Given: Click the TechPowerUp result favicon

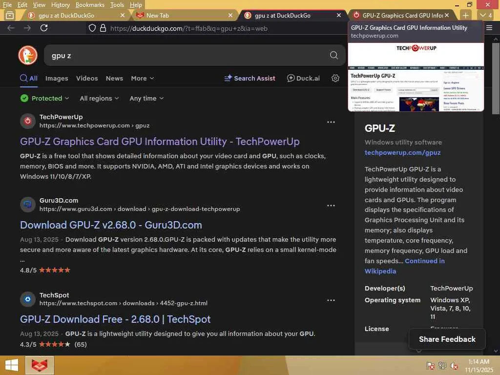Looking at the screenshot, I should tap(28, 121).
